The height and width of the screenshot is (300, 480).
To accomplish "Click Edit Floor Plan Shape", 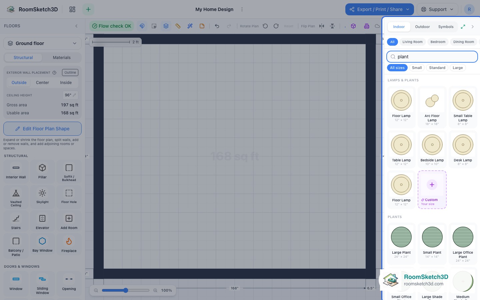I will pyautogui.click(x=42, y=129).
